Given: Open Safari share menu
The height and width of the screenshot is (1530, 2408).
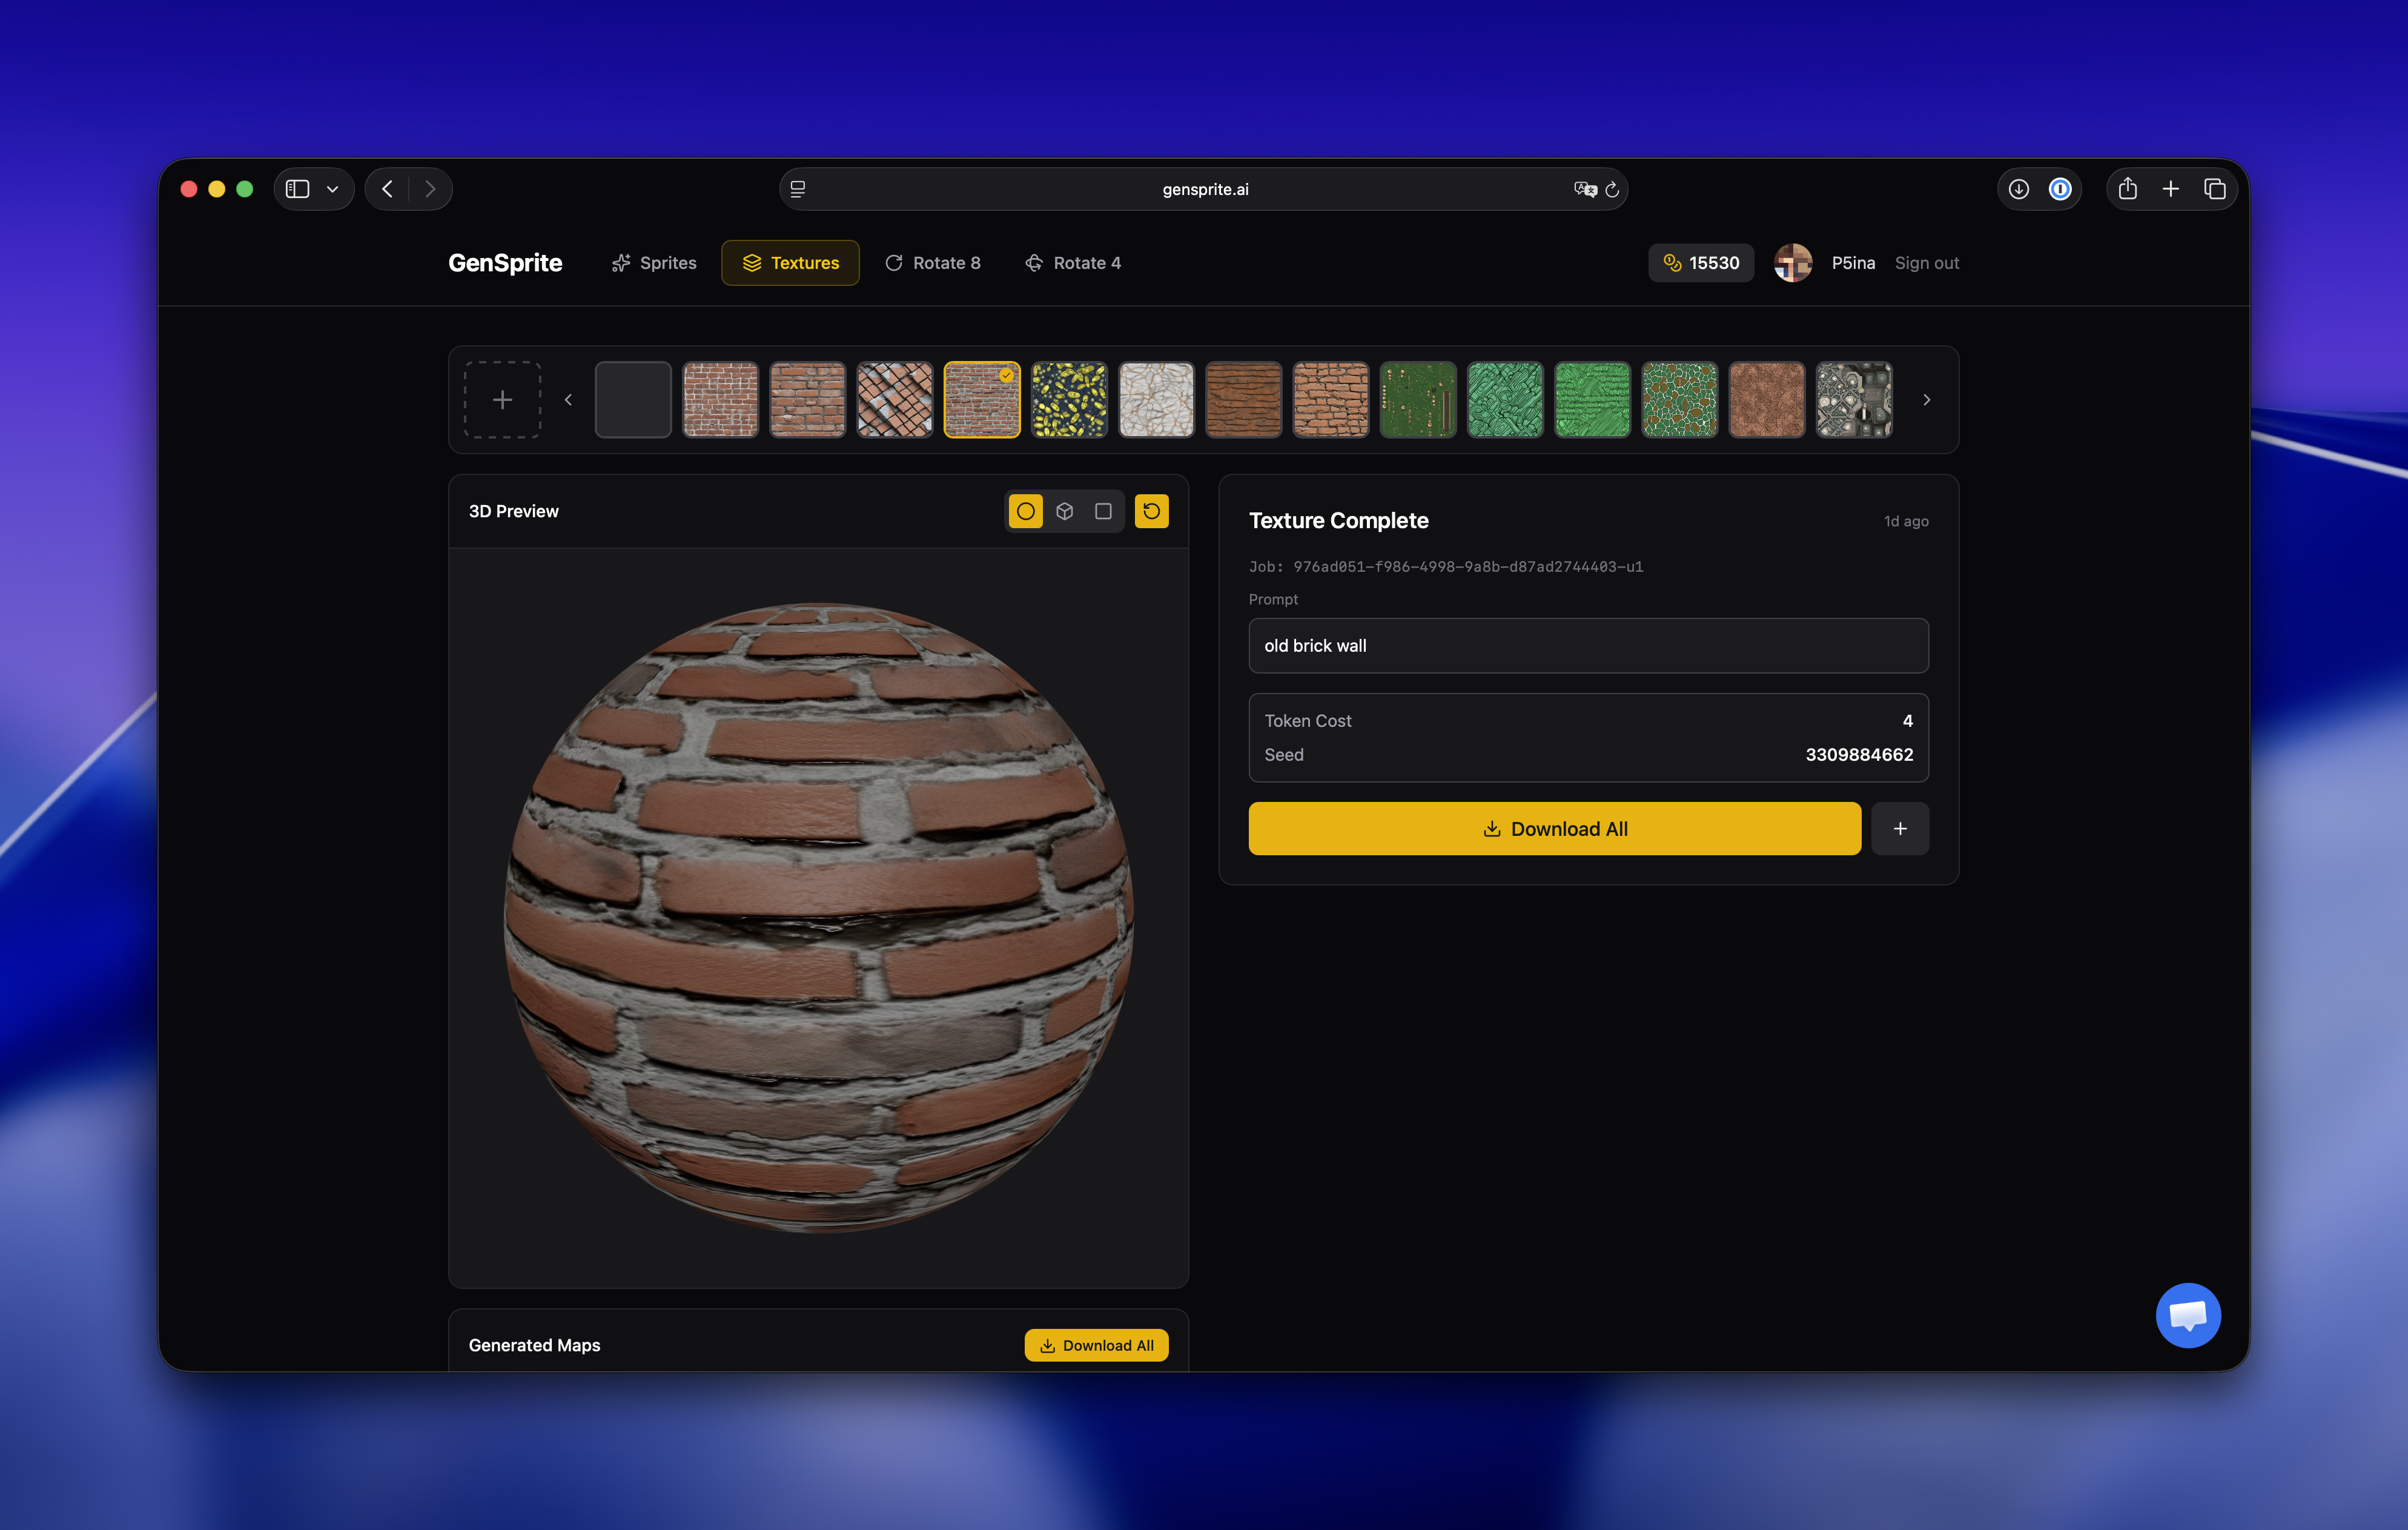Looking at the screenshot, I should click(x=2127, y=189).
